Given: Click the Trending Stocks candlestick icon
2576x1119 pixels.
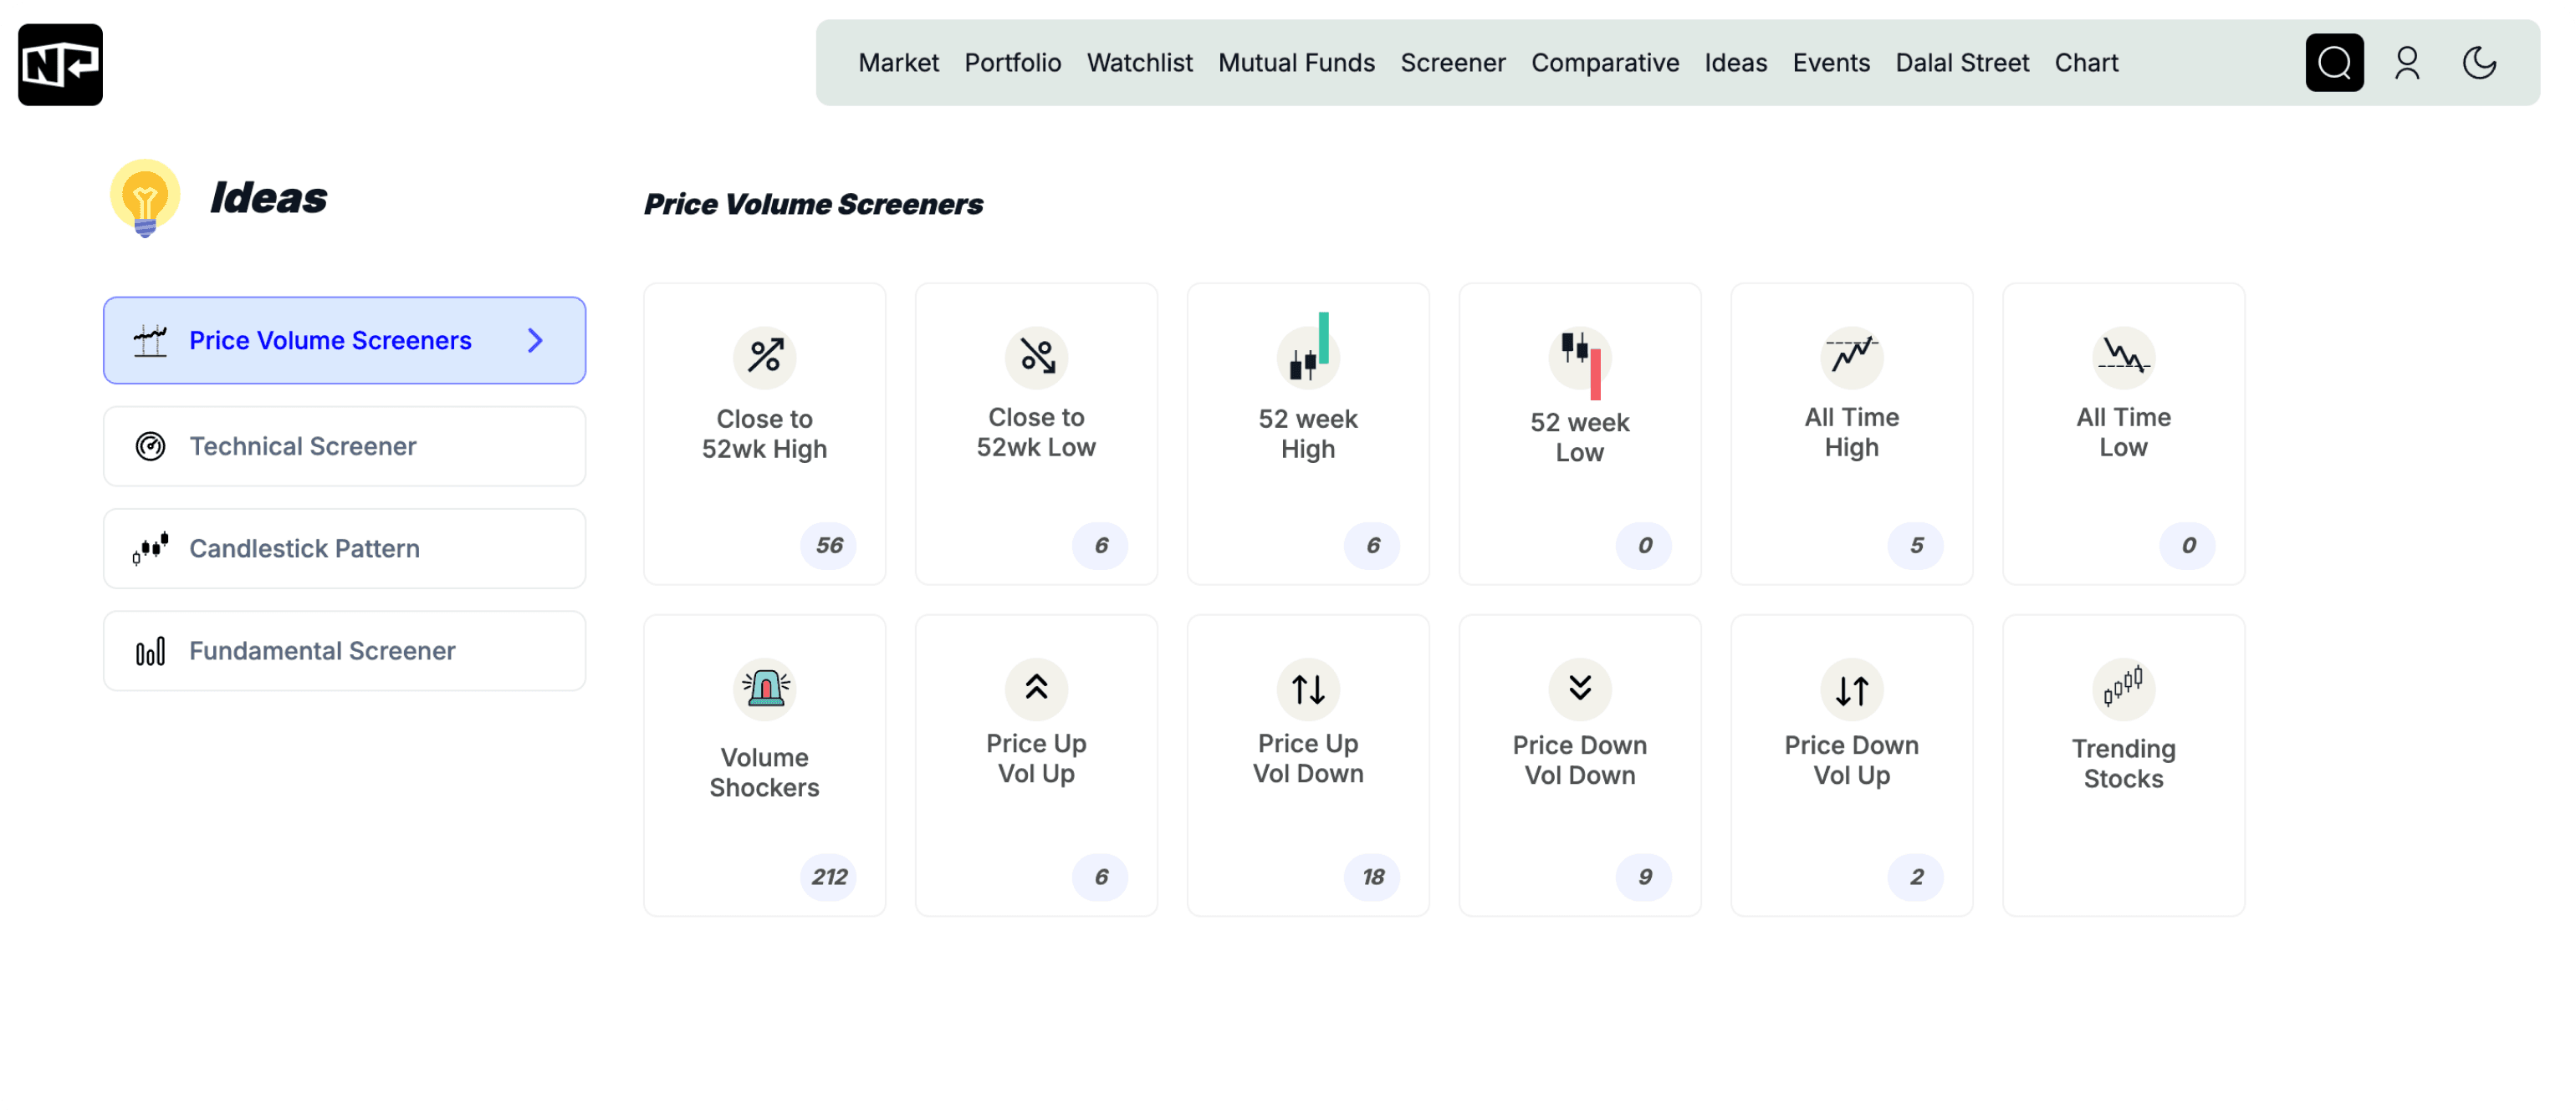Looking at the screenshot, I should [2123, 689].
